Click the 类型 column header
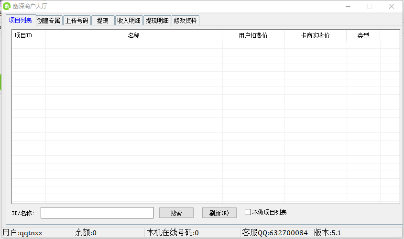This screenshot has width=404, height=239. (x=363, y=35)
